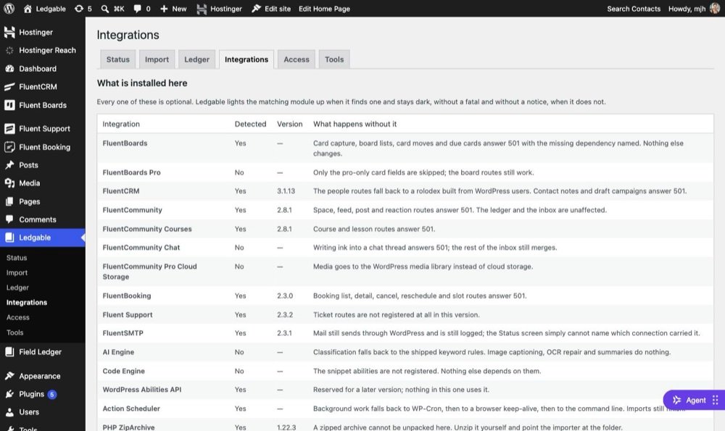Click the FluentCommunity Chat row name

pyautogui.click(x=141, y=248)
